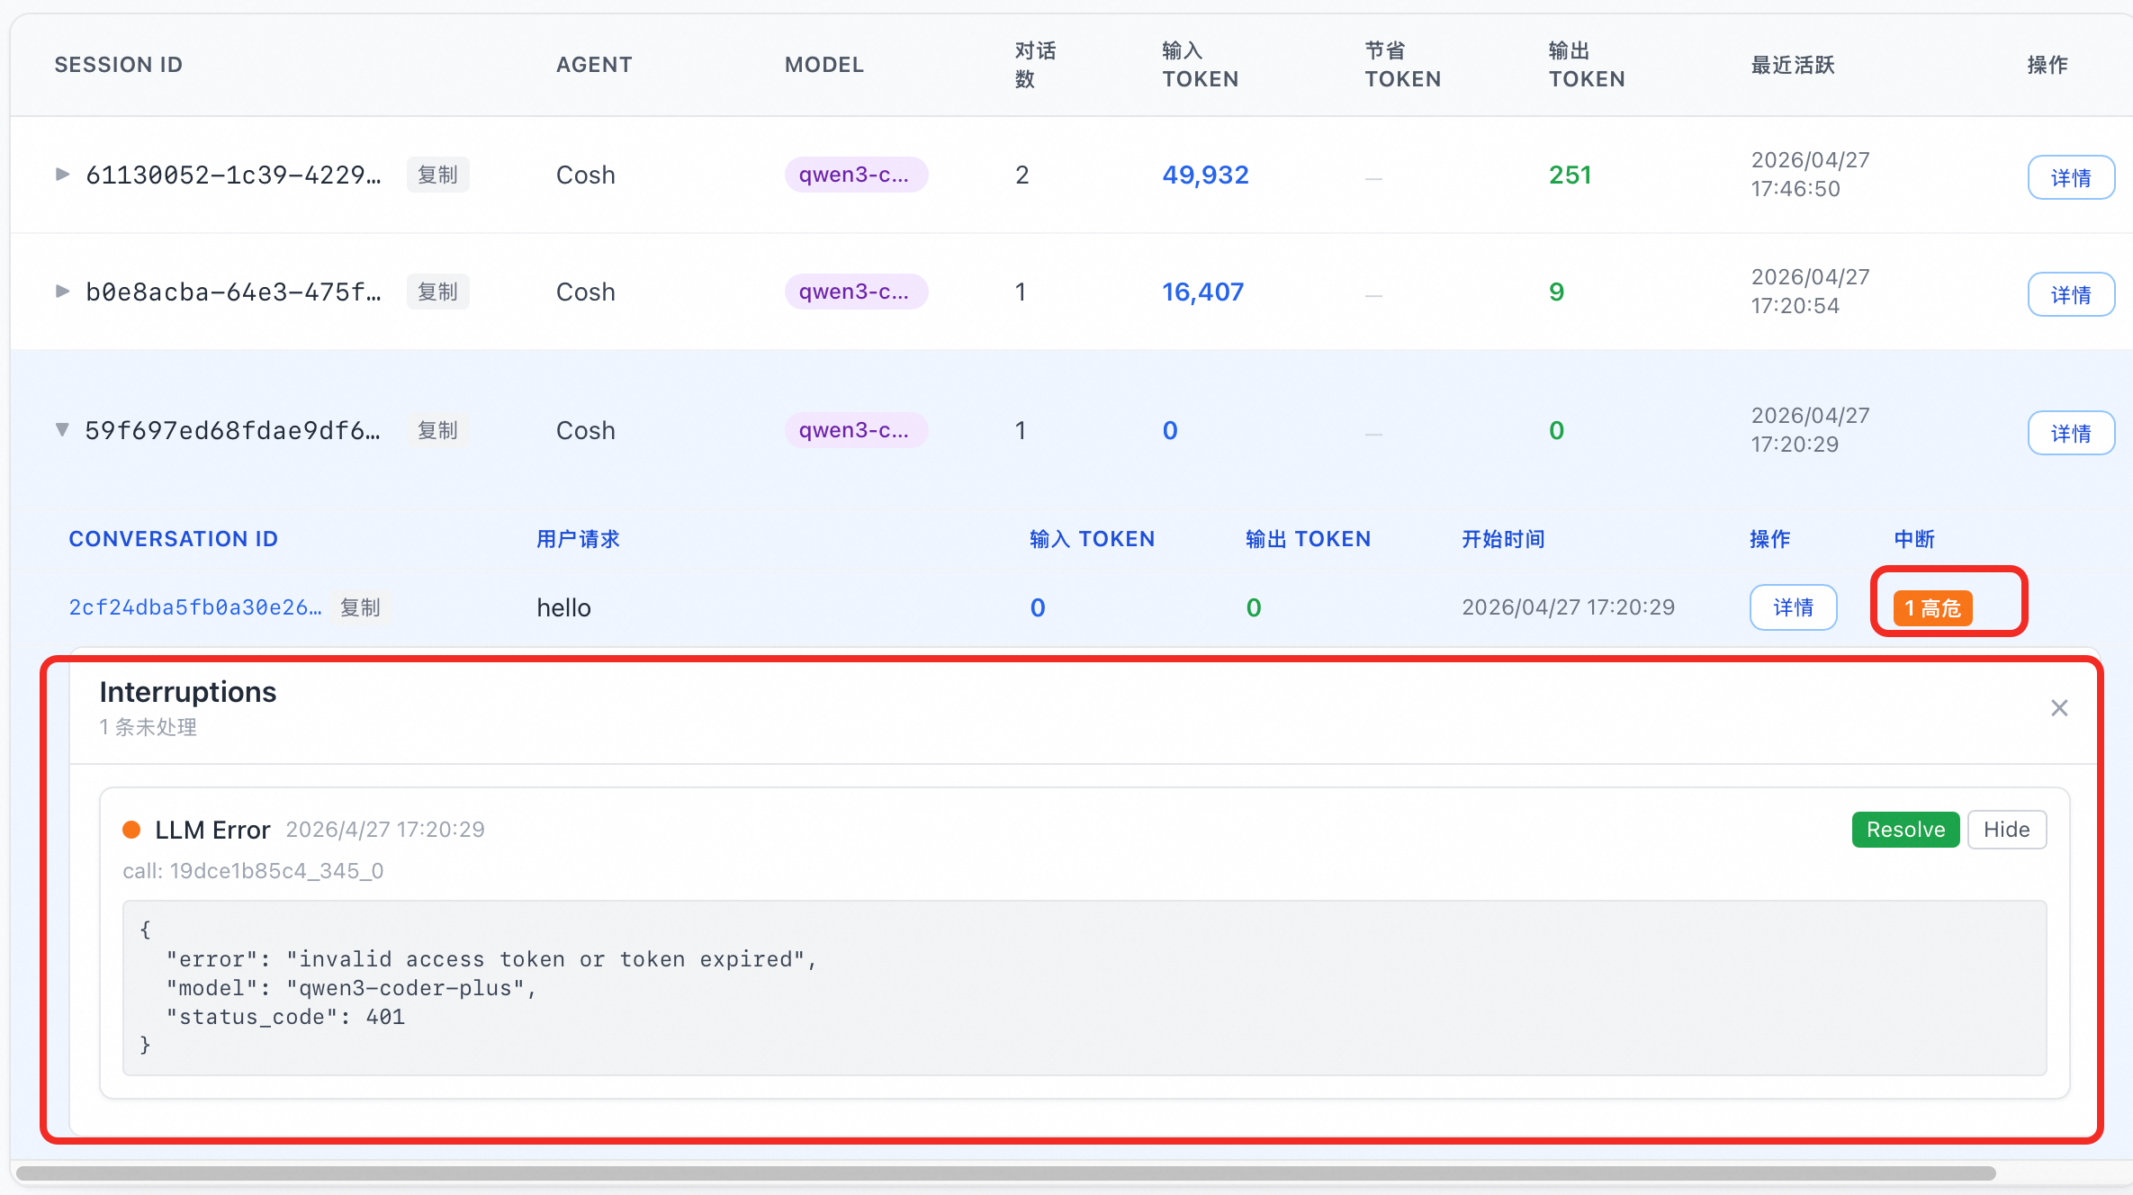The width and height of the screenshot is (2133, 1195).
Task: Click timestamp 2026/04/27 17:46:50
Action: 1811,175
